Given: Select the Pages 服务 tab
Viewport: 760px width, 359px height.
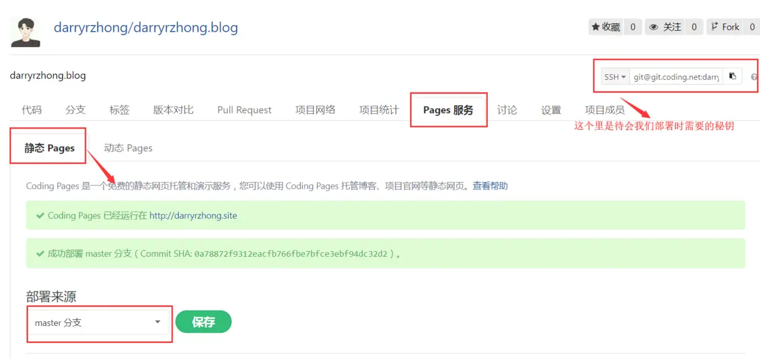Looking at the screenshot, I should [x=449, y=110].
